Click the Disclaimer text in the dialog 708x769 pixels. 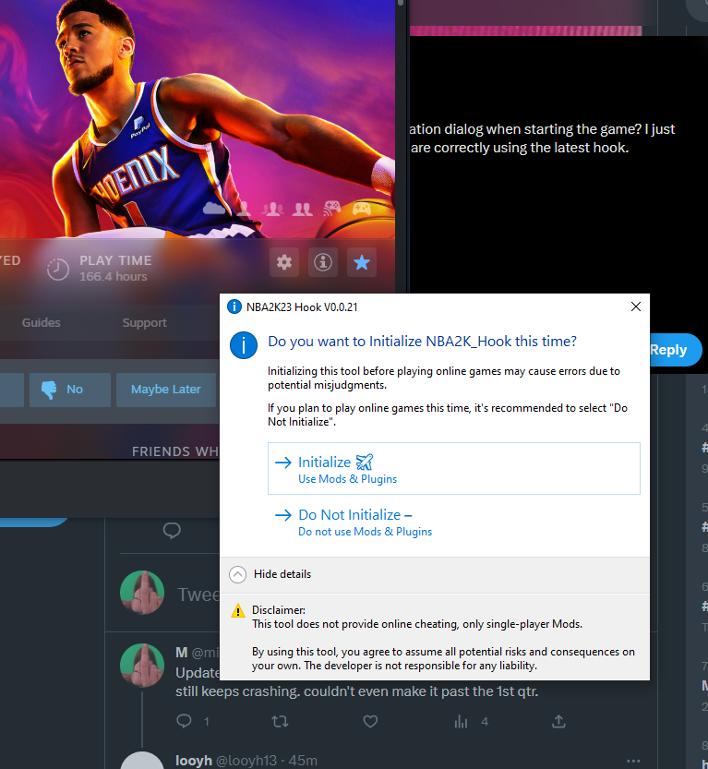coord(443,638)
